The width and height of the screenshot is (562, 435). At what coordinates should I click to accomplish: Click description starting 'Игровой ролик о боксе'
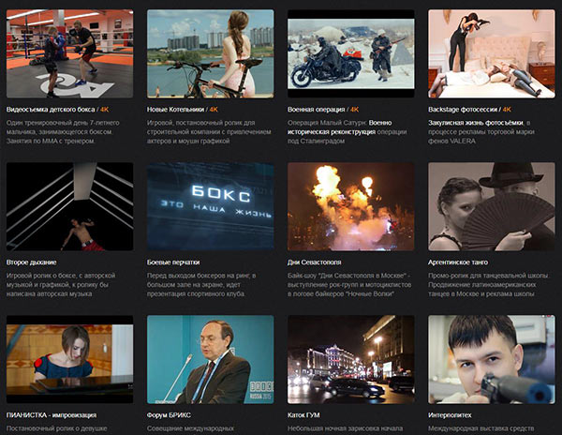61,284
